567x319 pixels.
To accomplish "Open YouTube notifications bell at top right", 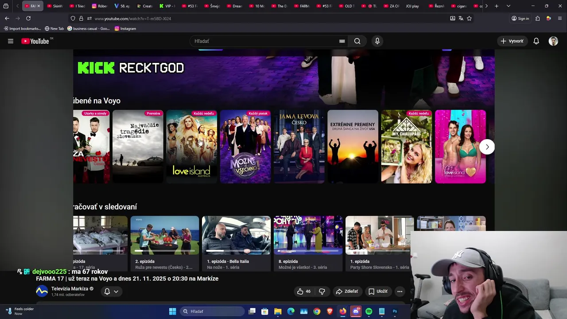I will (x=536, y=41).
